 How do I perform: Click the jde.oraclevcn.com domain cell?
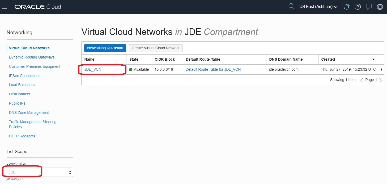click(284, 69)
